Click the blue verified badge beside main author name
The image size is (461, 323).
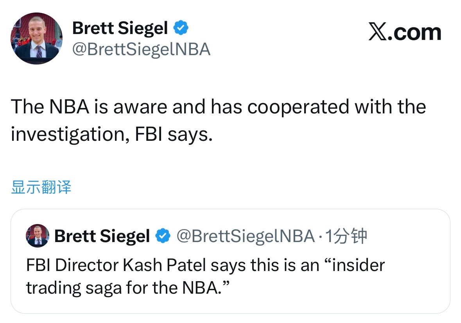(181, 28)
